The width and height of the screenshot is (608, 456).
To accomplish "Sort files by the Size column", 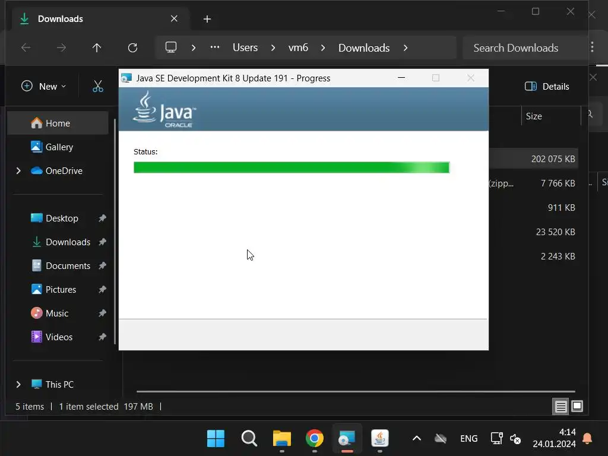I will point(534,116).
